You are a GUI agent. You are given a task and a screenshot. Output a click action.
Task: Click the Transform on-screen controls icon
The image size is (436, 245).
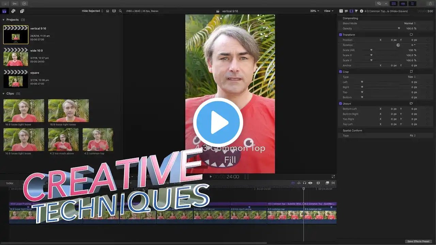(411, 35)
